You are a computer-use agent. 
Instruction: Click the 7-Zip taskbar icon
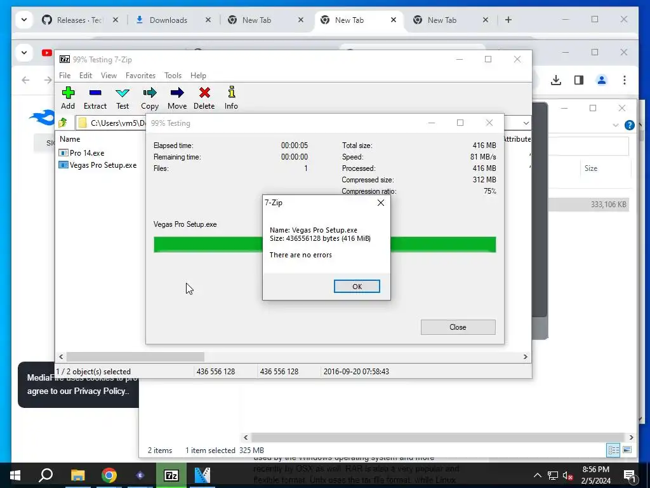[x=171, y=475]
